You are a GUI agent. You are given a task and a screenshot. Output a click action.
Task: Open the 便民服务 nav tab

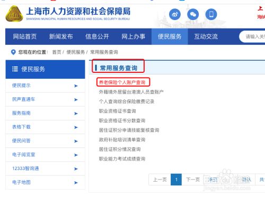pos(170,36)
